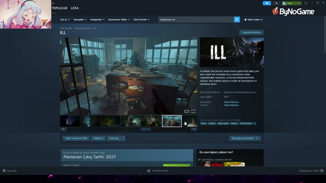The image size is (326, 183).
Task: Toggle theater mode on the screenshot viewer
Action: (x=186, y=111)
